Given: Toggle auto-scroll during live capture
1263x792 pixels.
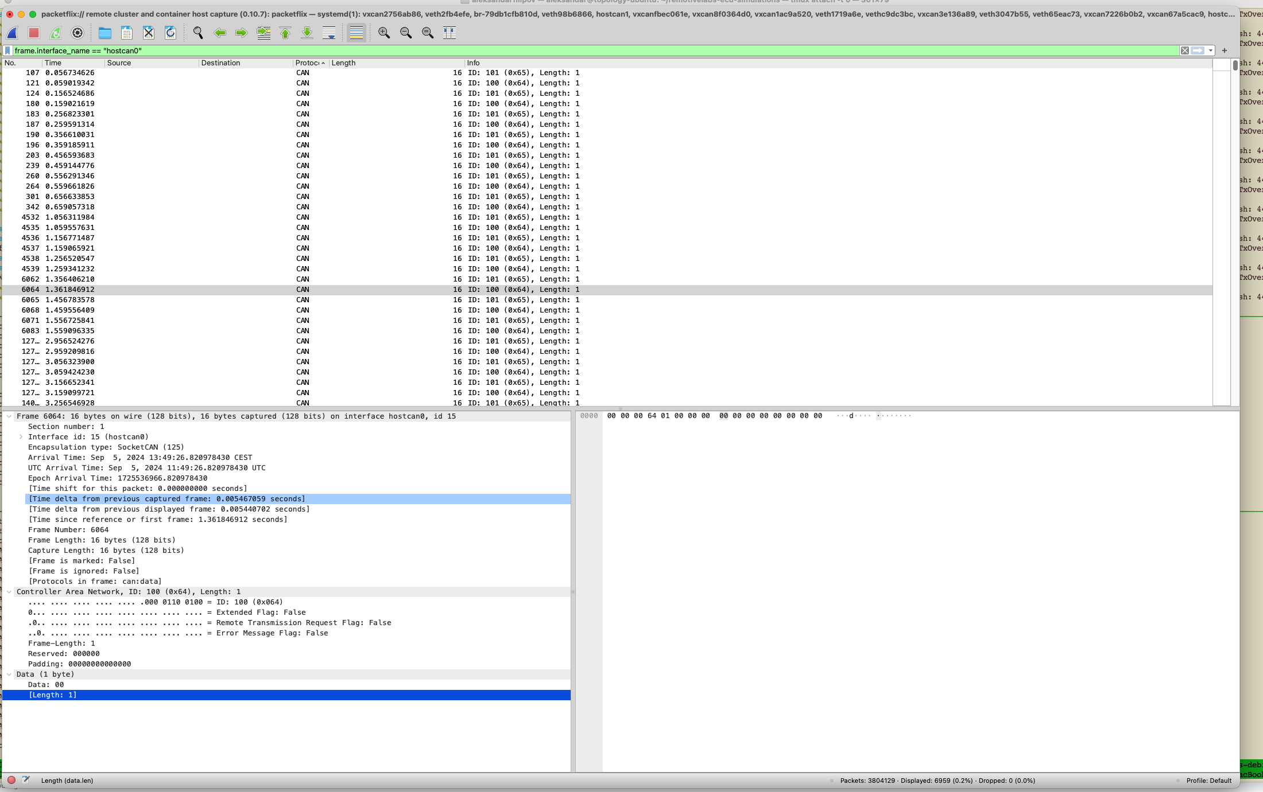Looking at the screenshot, I should pos(329,33).
